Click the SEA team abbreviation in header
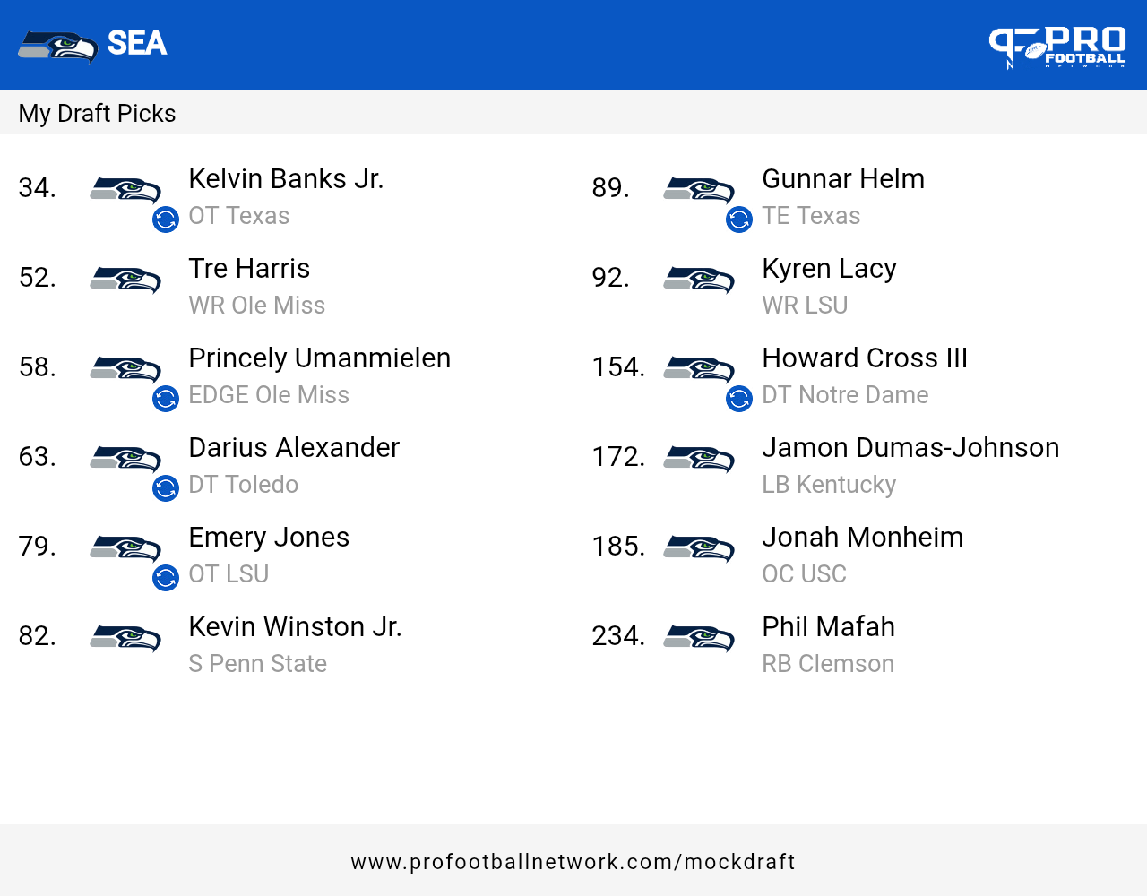This screenshot has width=1147, height=896. click(x=137, y=43)
